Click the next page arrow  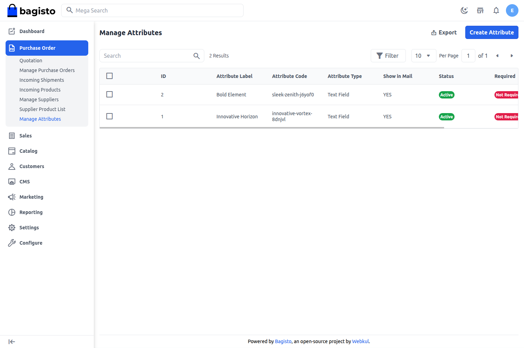pos(512,56)
